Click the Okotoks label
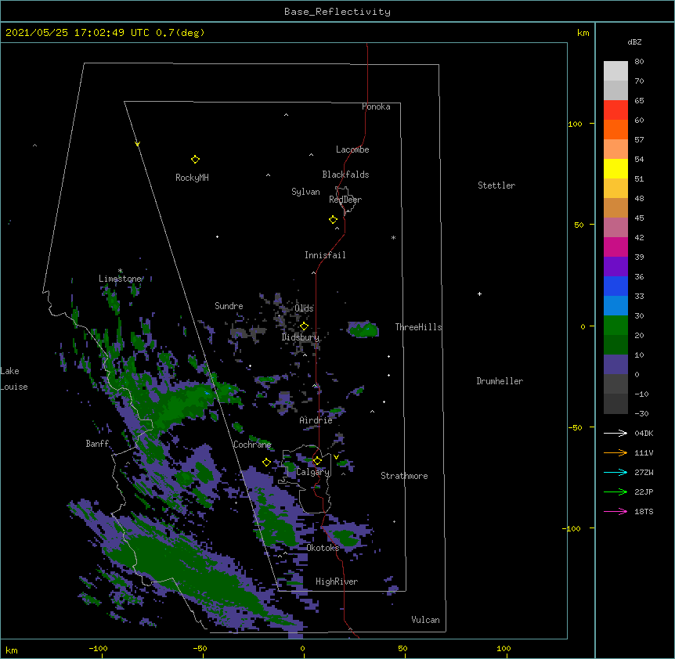Screen dimensions: 675x659 (323, 548)
